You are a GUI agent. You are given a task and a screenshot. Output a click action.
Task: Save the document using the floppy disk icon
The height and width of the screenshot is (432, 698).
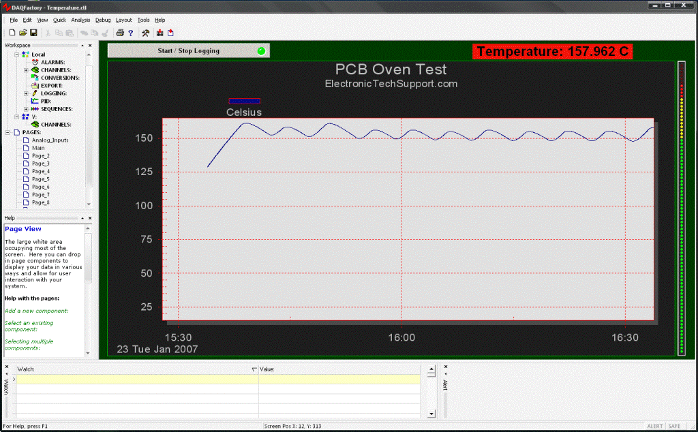[x=33, y=33]
